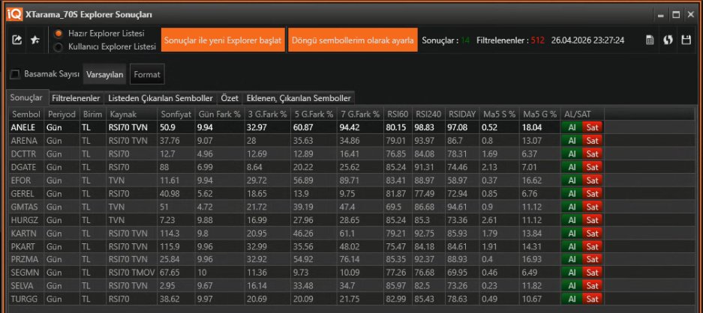Click the red 512 Filtrelenenler count
This screenshot has height=313, width=703.
click(x=537, y=40)
